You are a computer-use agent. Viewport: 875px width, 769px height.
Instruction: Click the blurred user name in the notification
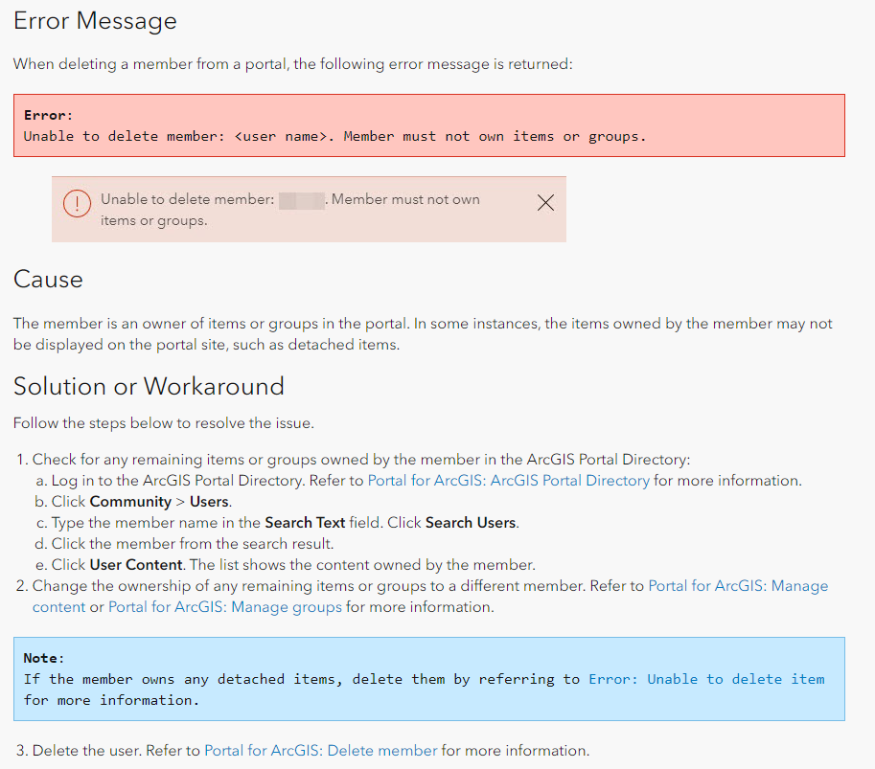301,201
